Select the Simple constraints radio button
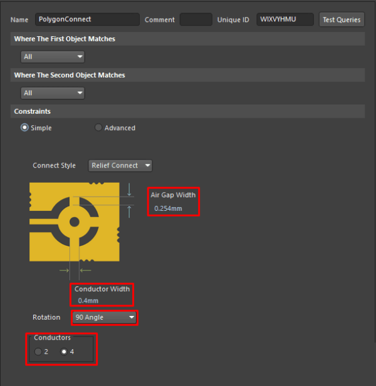Image resolution: width=376 pixels, height=386 pixels. [24, 128]
